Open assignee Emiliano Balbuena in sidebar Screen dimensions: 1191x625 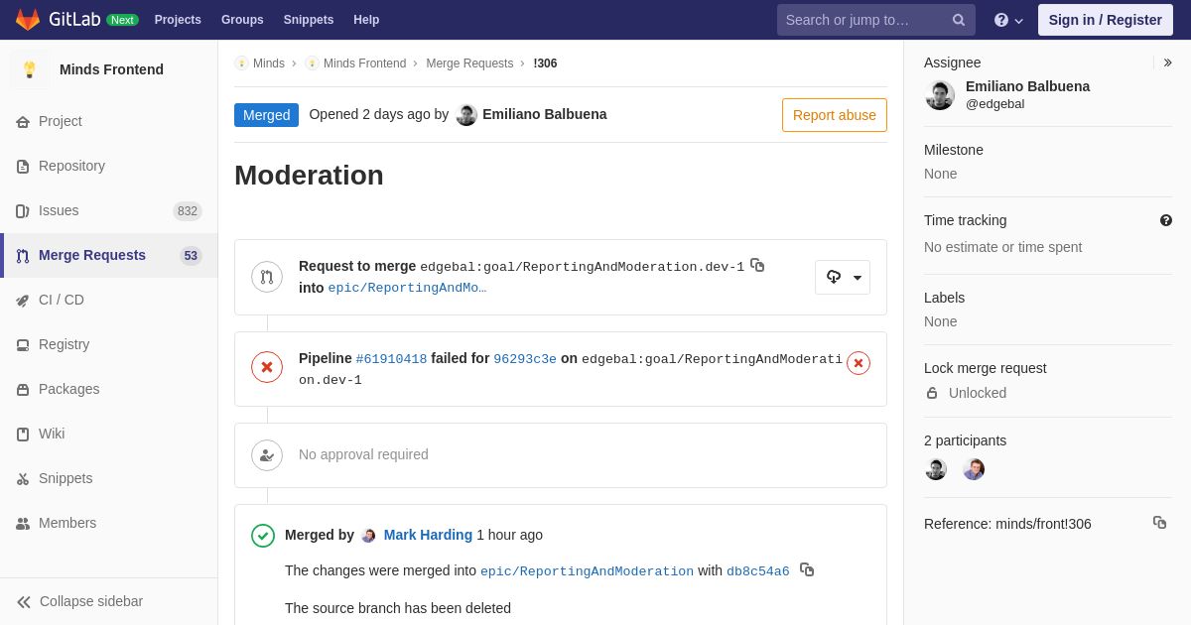pyautogui.click(x=1027, y=86)
